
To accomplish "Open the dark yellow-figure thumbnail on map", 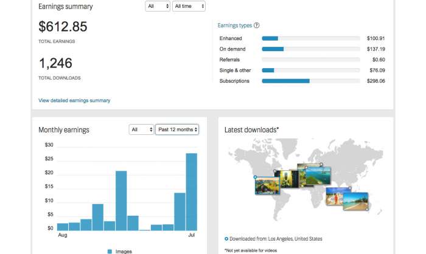I will click(285, 178).
